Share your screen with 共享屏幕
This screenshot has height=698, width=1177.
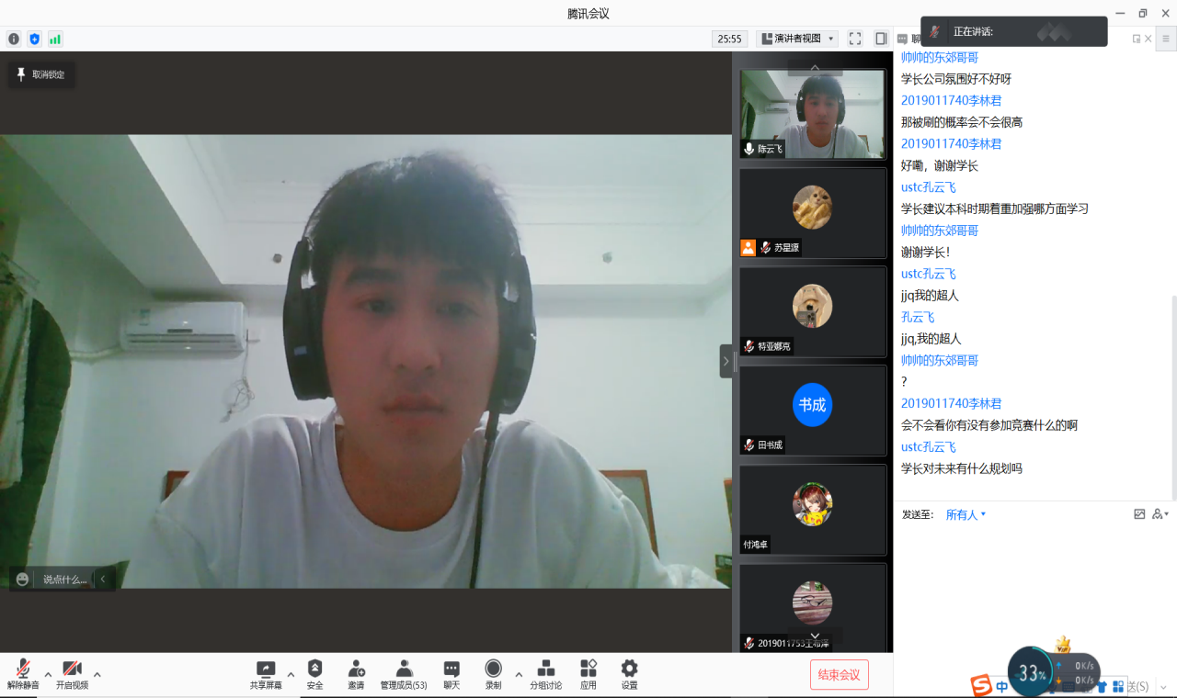pos(265,674)
